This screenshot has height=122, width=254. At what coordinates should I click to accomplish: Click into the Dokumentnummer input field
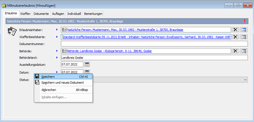tap(154, 44)
